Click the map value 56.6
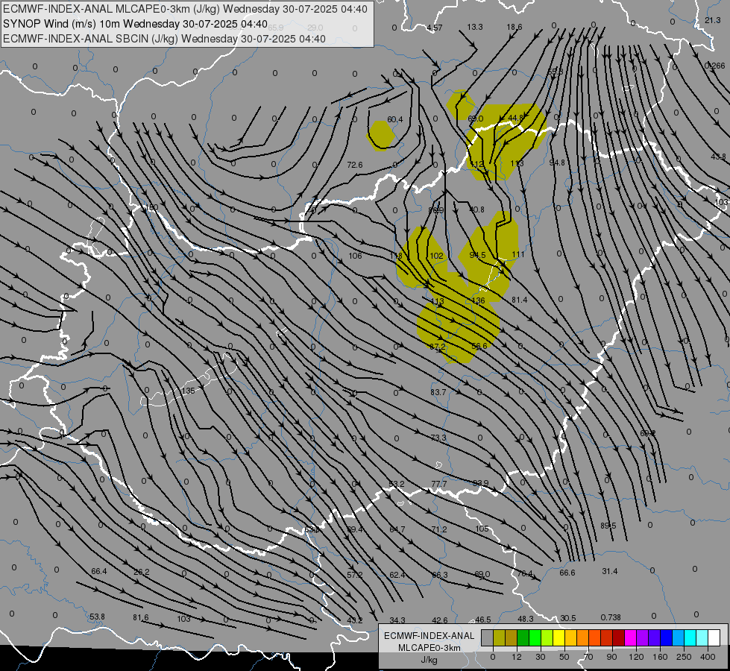 click(479, 346)
